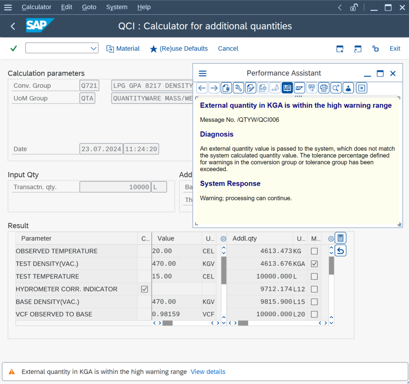
Task: Open the Edit menu
Action: (x=67, y=7)
